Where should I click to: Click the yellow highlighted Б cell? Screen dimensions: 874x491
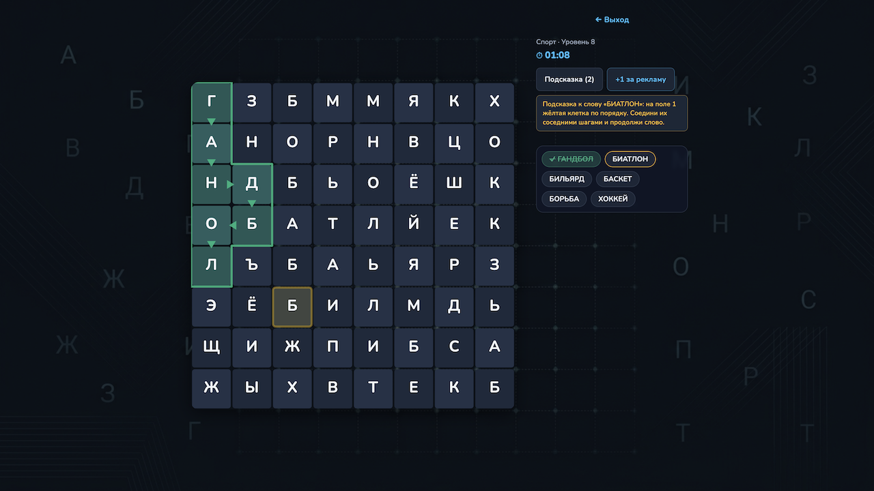coord(292,307)
